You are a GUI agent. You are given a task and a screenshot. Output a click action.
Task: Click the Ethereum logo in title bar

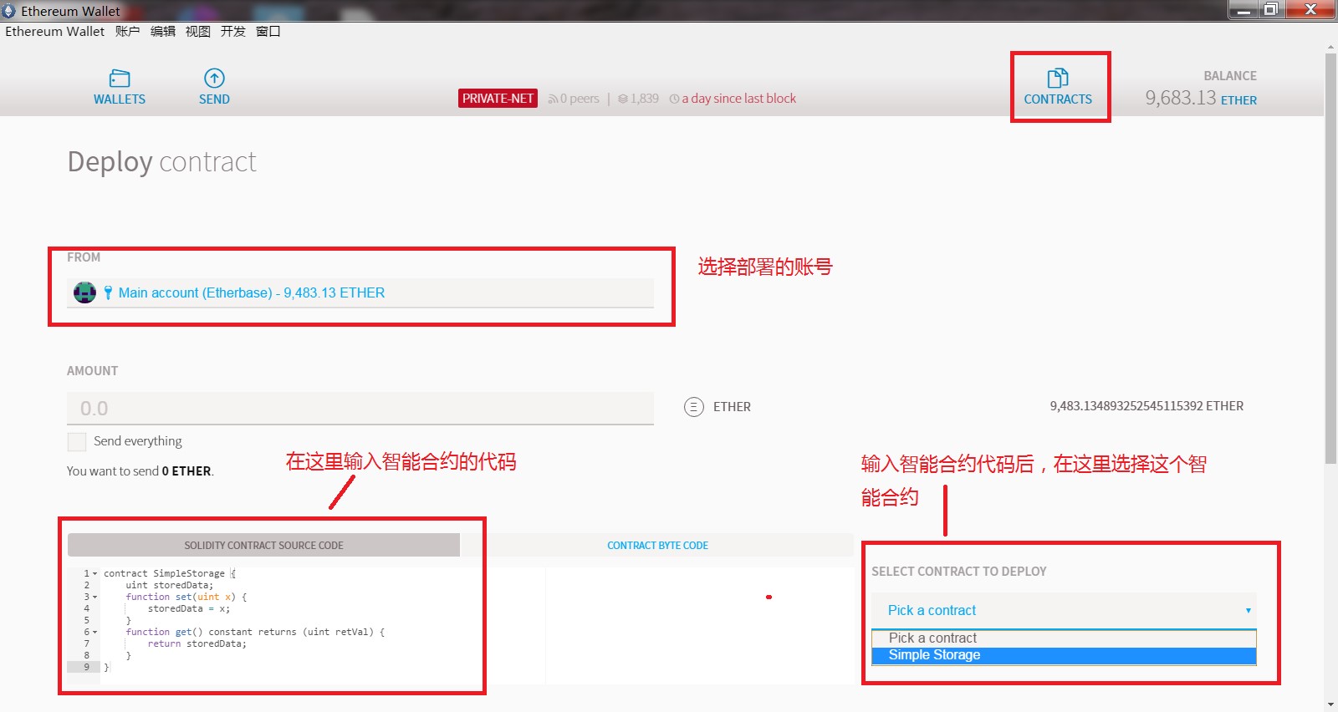click(9, 11)
